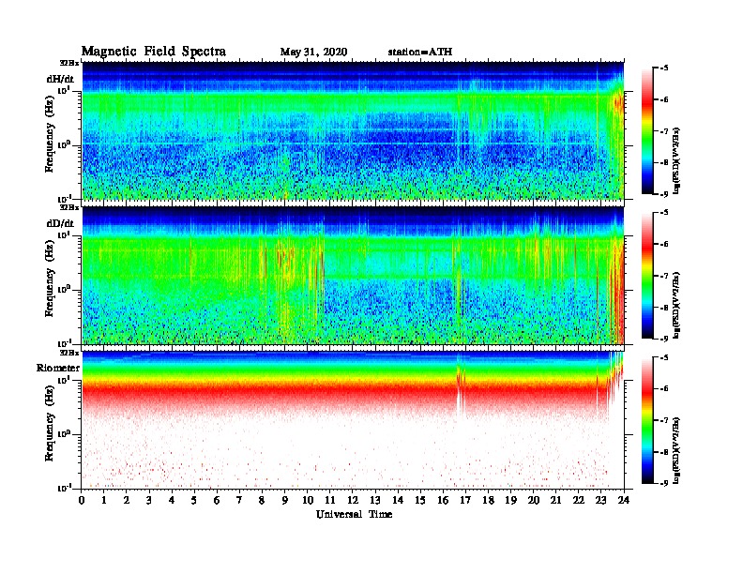Click hour tick label "9" on time axis
Viewport: 743px width, 574px height.
(x=285, y=500)
